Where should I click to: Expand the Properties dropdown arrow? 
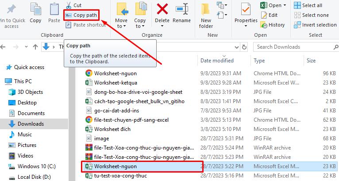246,26
